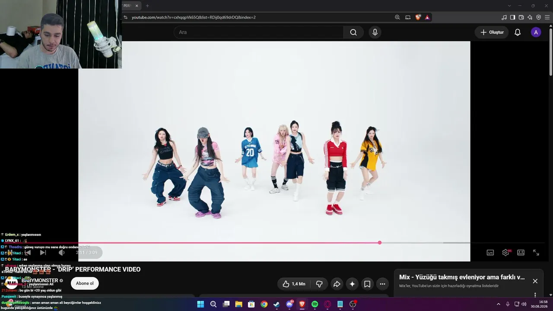Image resolution: width=553 pixels, height=311 pixels.
Task: Close the Mix playlist panel
Action: [535, 281]
